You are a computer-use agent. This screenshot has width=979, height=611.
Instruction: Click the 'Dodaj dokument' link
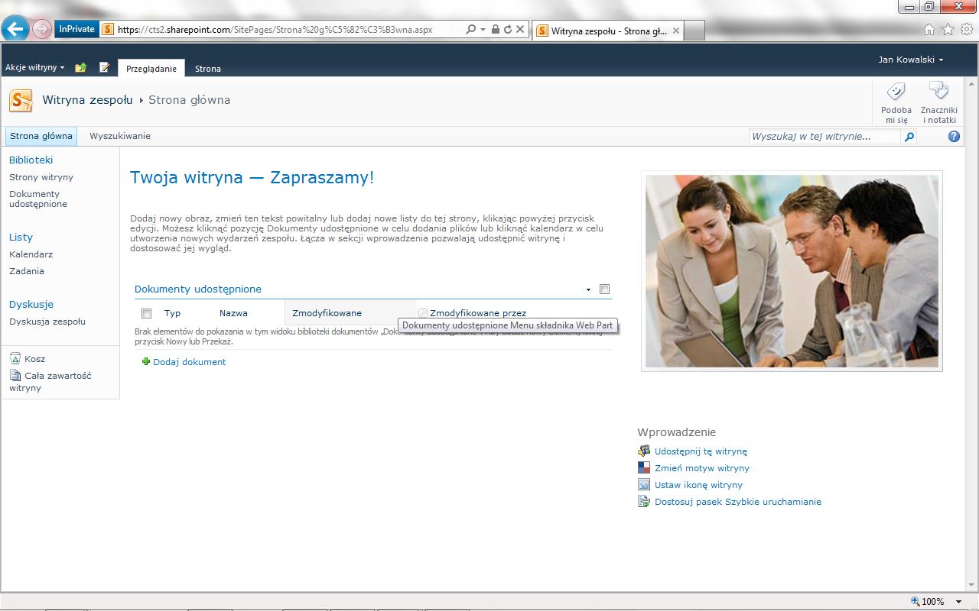coord(189,362)
